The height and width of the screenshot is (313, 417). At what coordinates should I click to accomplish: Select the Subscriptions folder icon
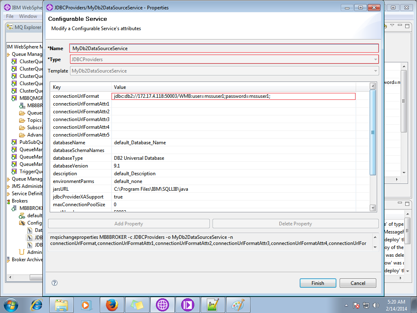[x=22, y=128]
